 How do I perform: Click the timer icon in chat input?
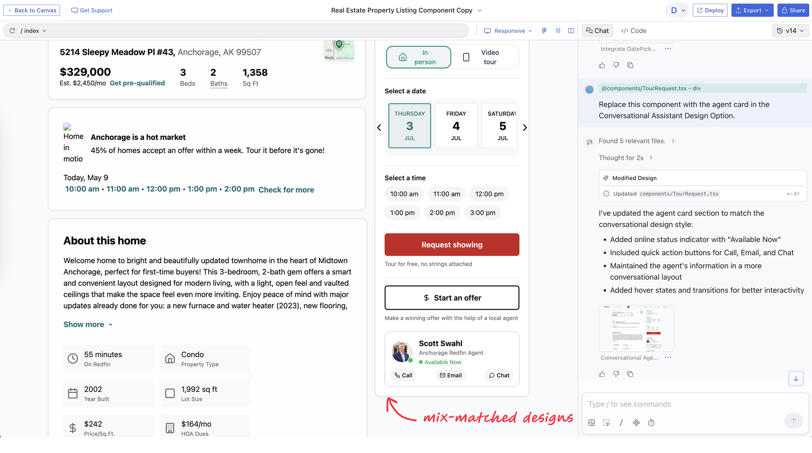(651, 423)
